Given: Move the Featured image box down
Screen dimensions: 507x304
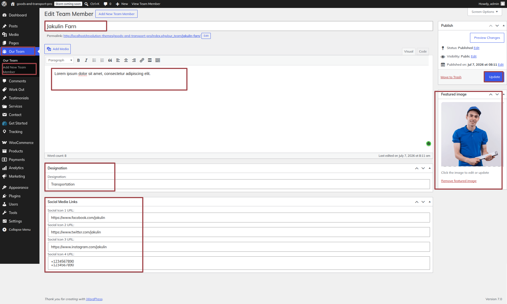Looking at the screenshot, I should point(497,94).
